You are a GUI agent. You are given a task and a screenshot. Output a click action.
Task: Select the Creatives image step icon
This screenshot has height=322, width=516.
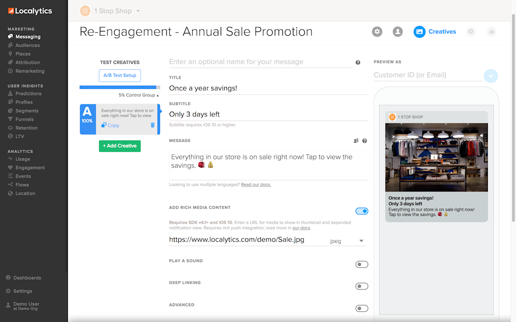click(x=419, y=31)
